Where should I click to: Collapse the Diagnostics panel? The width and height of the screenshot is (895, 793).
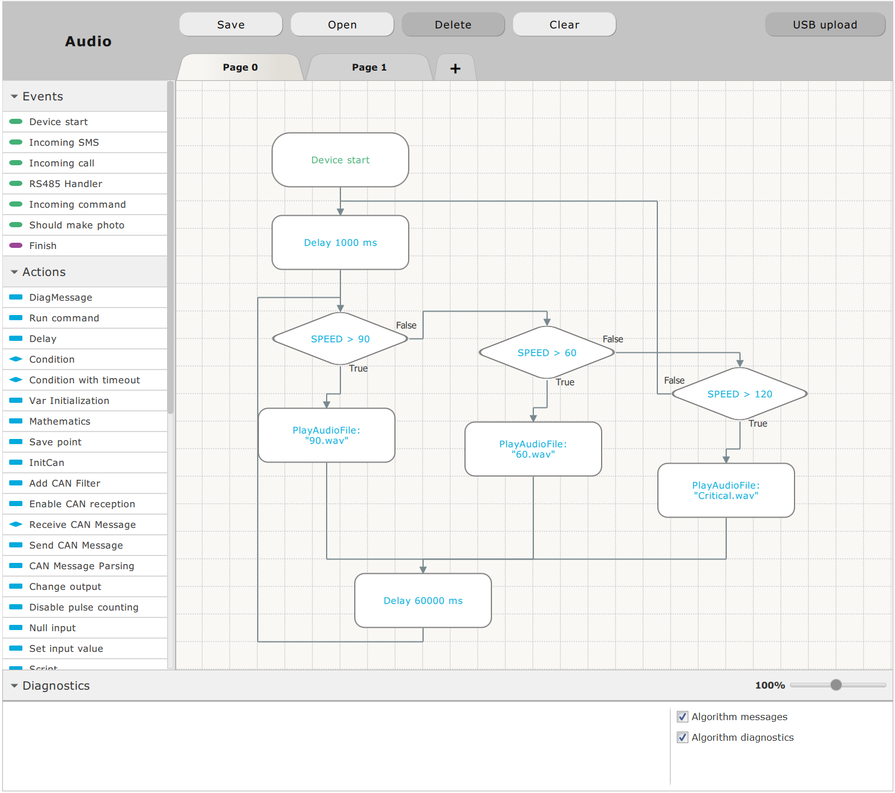(x=14, y=686)
